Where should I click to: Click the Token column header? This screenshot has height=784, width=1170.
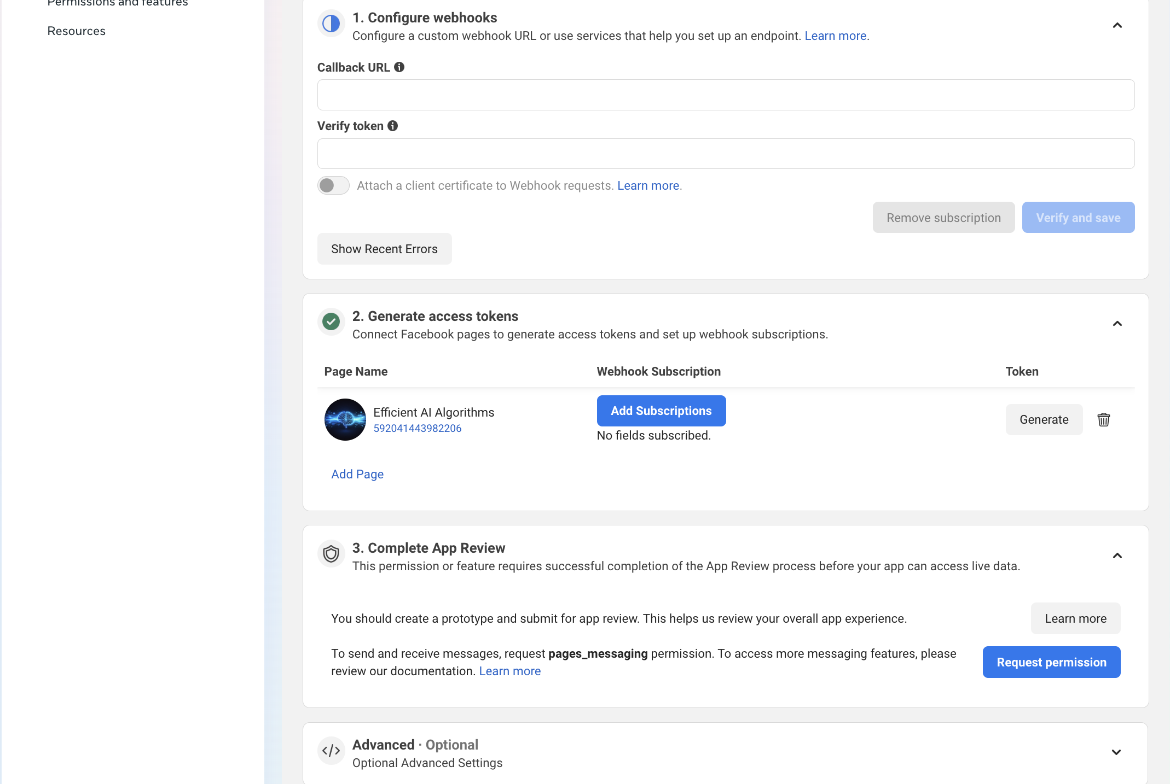pos(1022,371)
